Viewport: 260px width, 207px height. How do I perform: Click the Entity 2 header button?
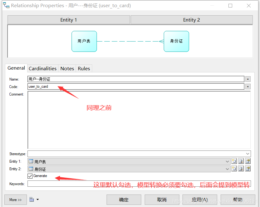(x=192, y=20)
